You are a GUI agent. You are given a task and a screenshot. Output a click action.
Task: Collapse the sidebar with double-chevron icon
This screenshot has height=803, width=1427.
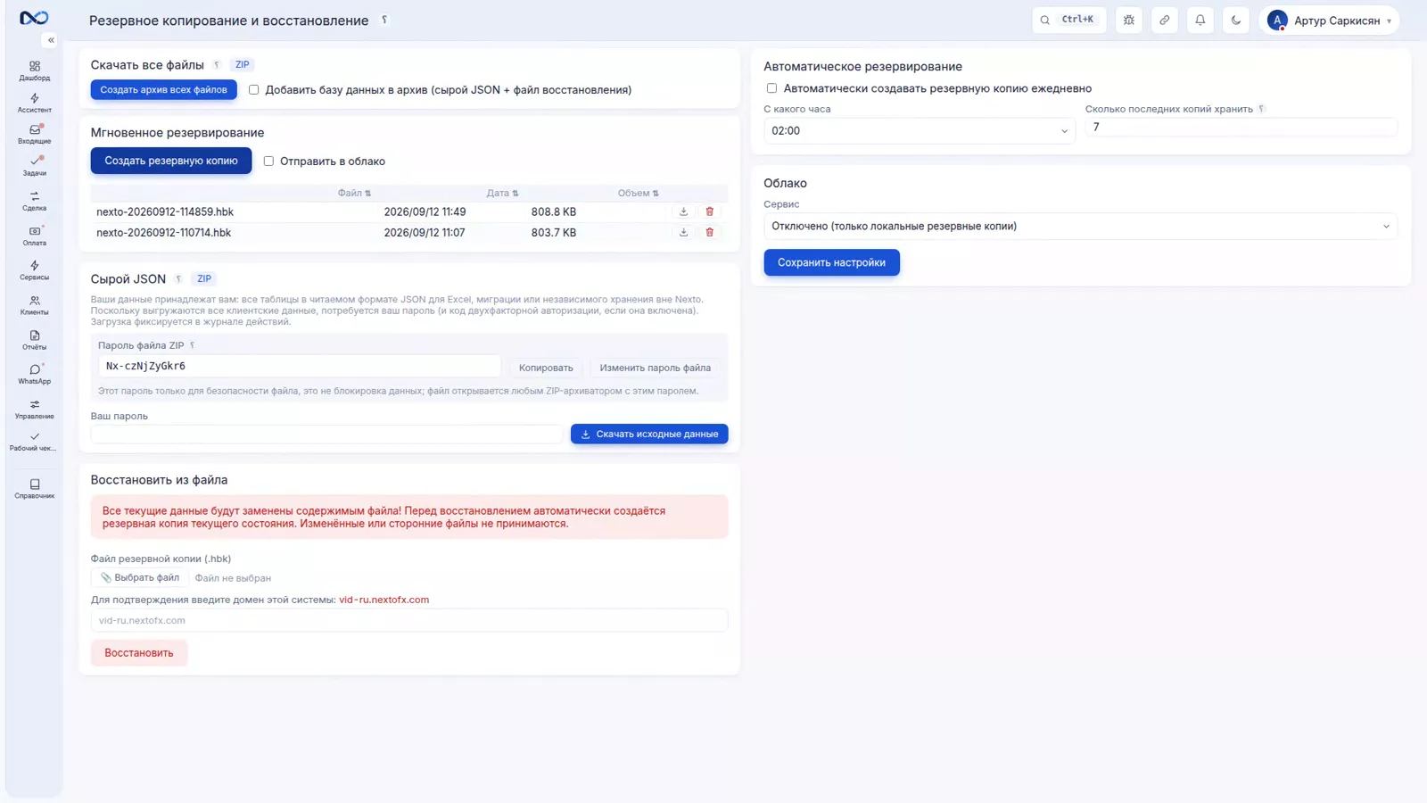51,40
